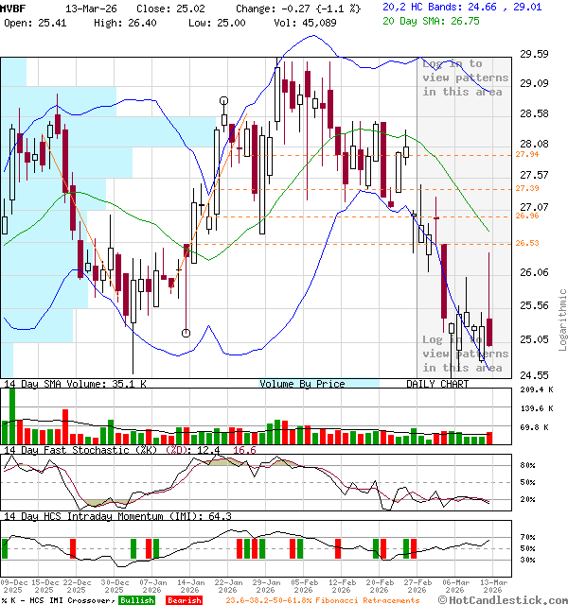Select the 26.96 Fibonacci level label

coord(526,216)
